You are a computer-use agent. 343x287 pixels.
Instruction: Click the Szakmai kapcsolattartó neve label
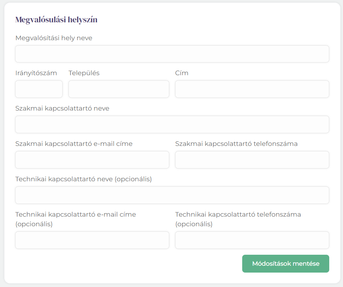point(62,108)
